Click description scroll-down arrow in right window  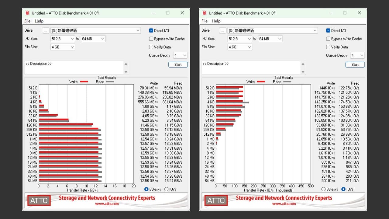[303, 72]
